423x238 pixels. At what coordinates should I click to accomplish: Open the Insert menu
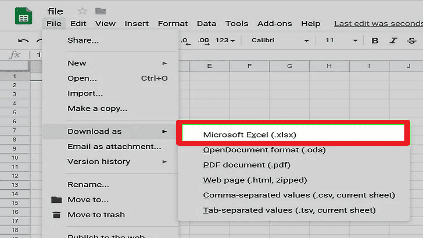click(137, 24)
